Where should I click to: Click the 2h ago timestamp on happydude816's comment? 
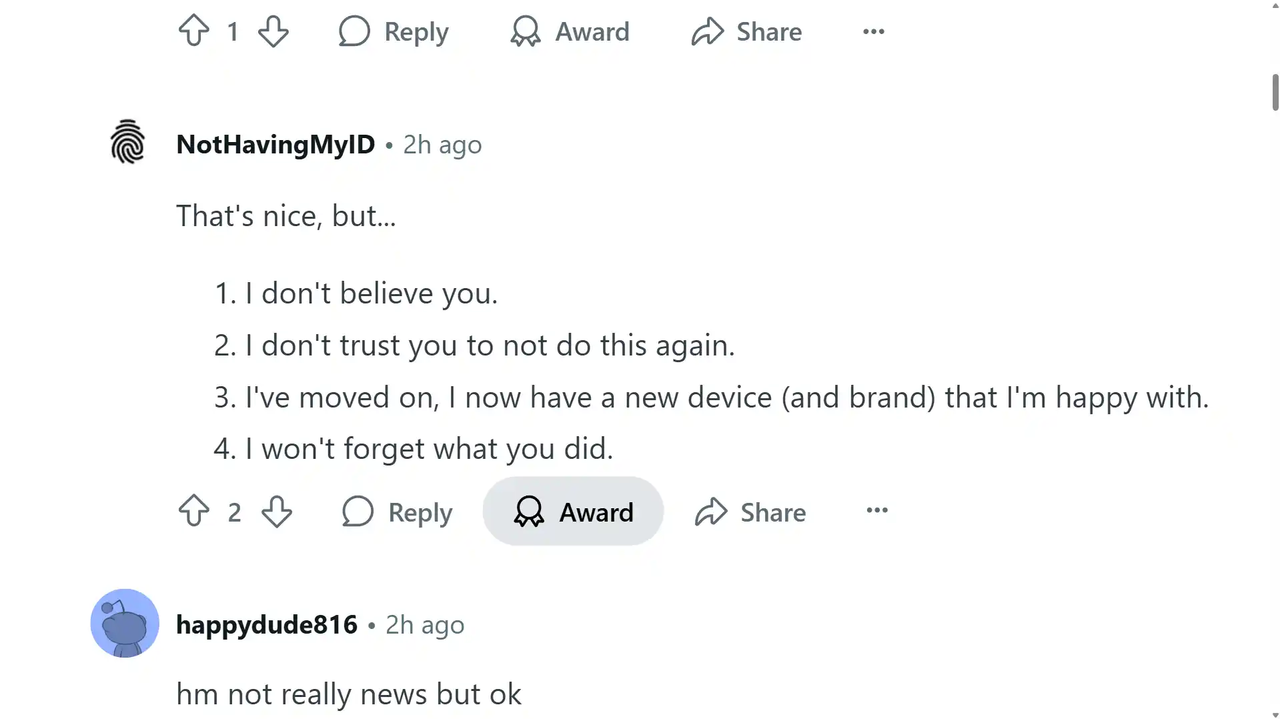pyautogui.click(x=425, y=625)
